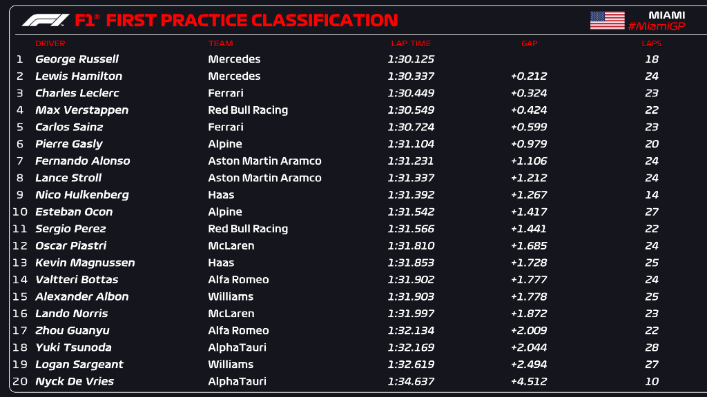This screenshot has width=707, height=397.
Task: Click the United States flag icon
Action: 607,20
